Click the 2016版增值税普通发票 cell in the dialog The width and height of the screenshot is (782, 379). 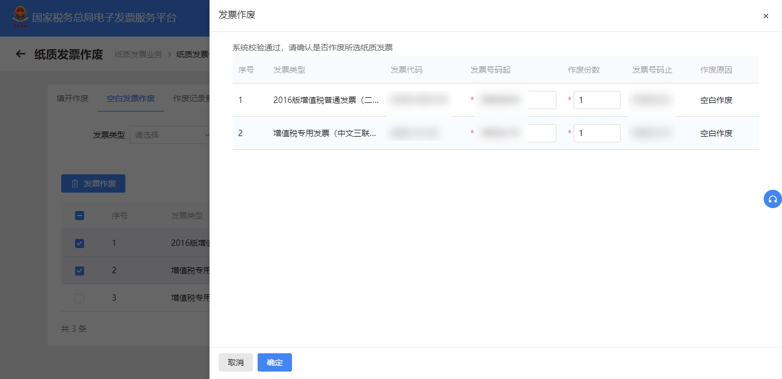click(x=326, y=100)
